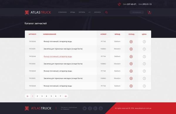Select pagination page 6
The width and height of the screenshot is (176, 114).
(56, 96)
